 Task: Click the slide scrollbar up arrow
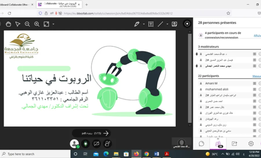pyautogui.click(x=190, y=32)
